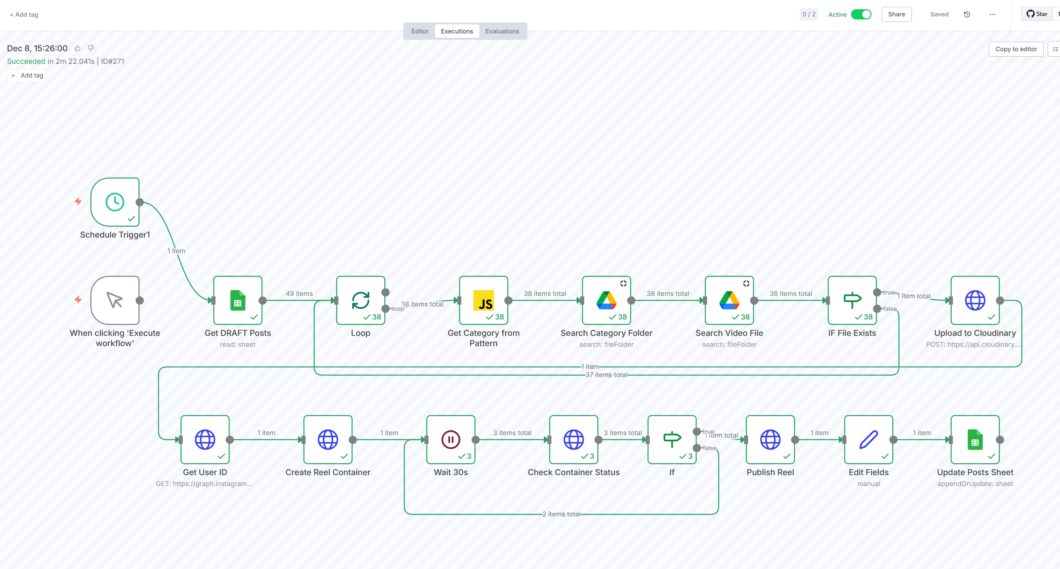Give execution a thumbs down rating
The image size is (1060, 569).
click(91, 48)
